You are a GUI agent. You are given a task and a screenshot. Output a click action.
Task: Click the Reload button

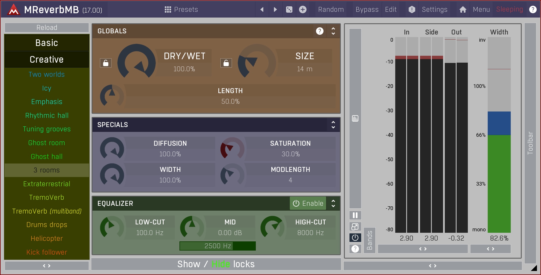pos(47,28)
